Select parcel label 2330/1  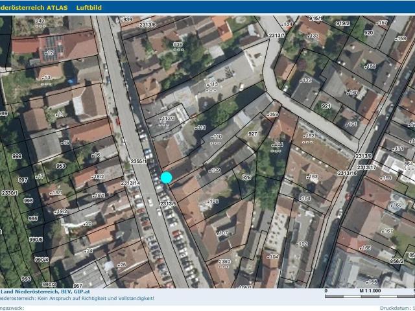click(x=10, y=193)
